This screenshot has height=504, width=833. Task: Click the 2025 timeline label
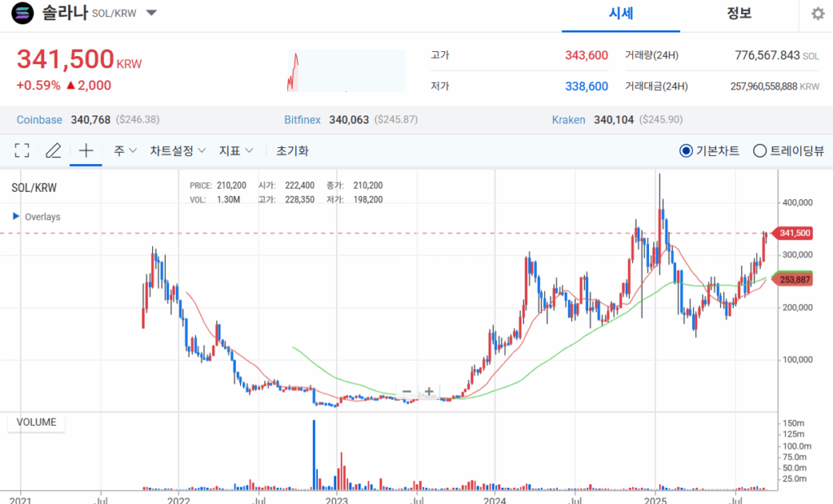655,500
